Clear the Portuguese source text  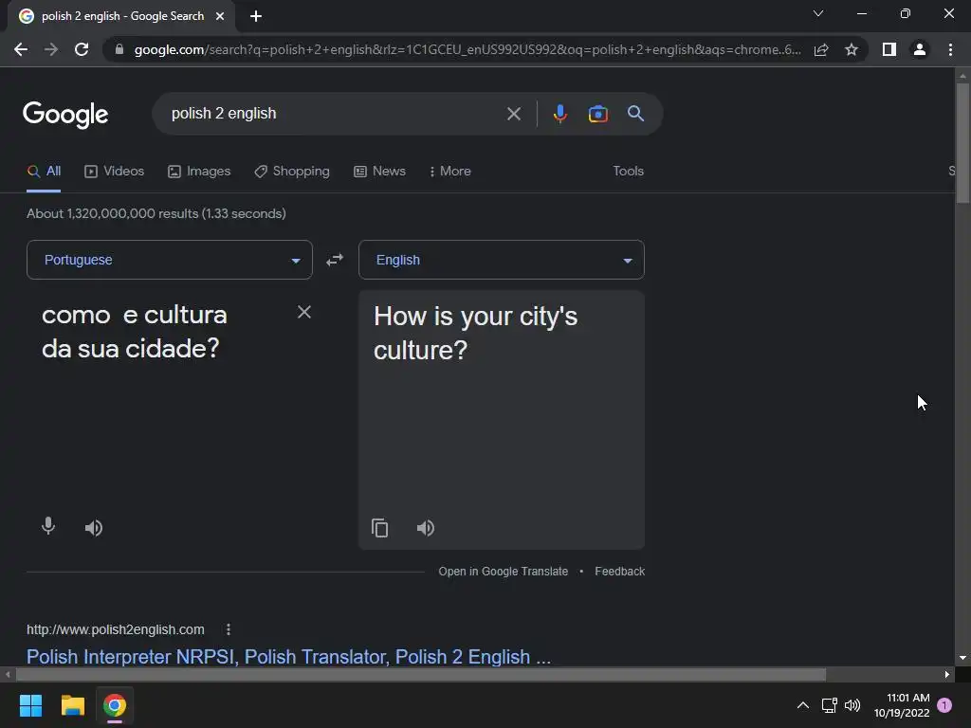[304, 312]
